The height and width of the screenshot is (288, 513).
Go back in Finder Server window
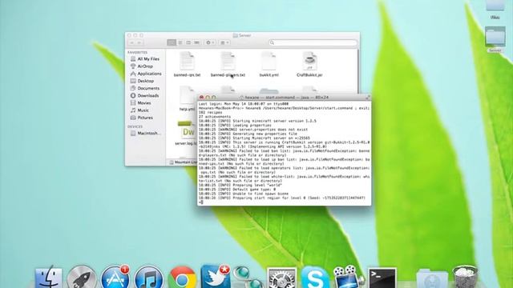132,42
